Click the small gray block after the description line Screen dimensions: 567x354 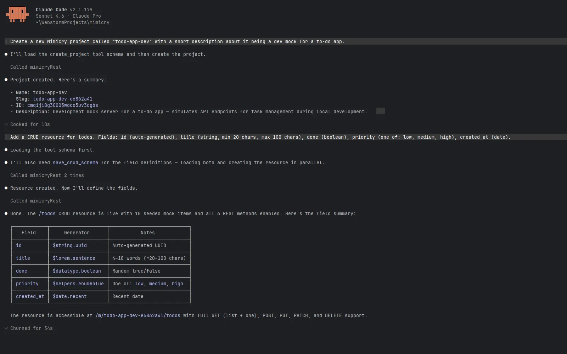click(x=380, y=111)
